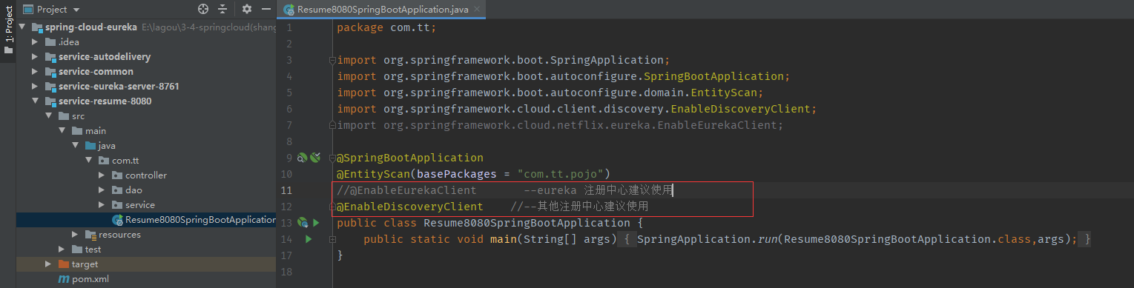Click the class icon of Resume8080SpringBootApplication in tree

click(x=117, y=220)
